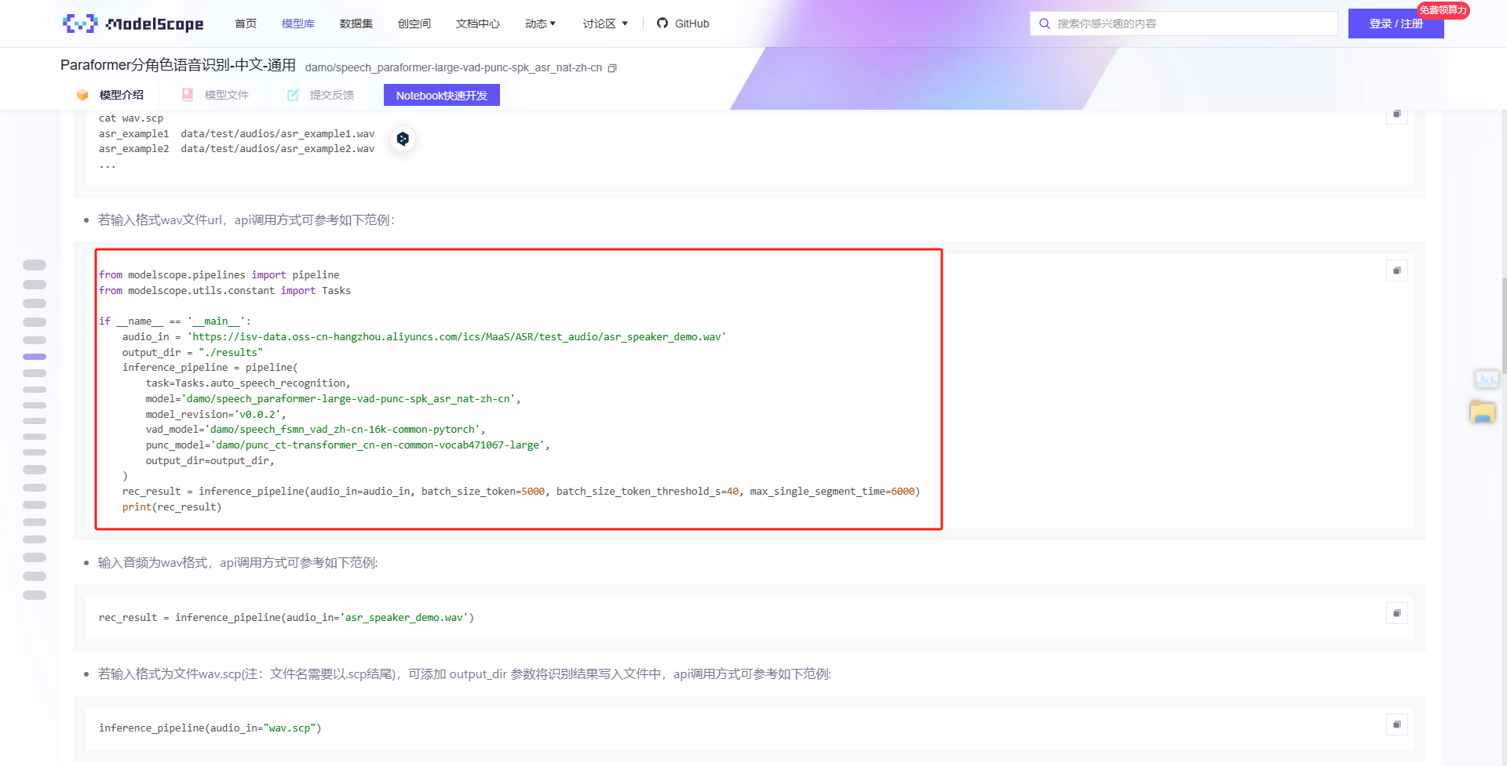The width and height of the screenshot is (1507, 766).
Task: Click the Notebook快速开发 button
Action: point(442,95)
